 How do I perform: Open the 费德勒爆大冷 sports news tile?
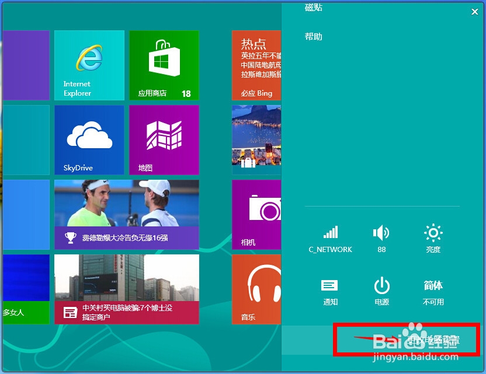pos(127,215)
